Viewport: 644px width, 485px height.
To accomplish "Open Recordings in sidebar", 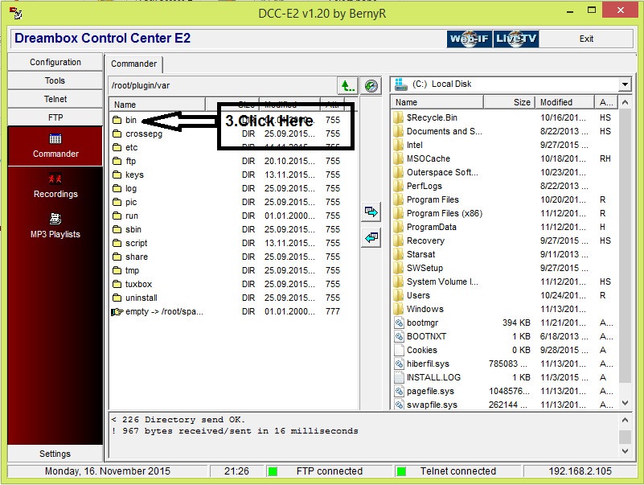I will pyautogui.click(x=55, y=187).
